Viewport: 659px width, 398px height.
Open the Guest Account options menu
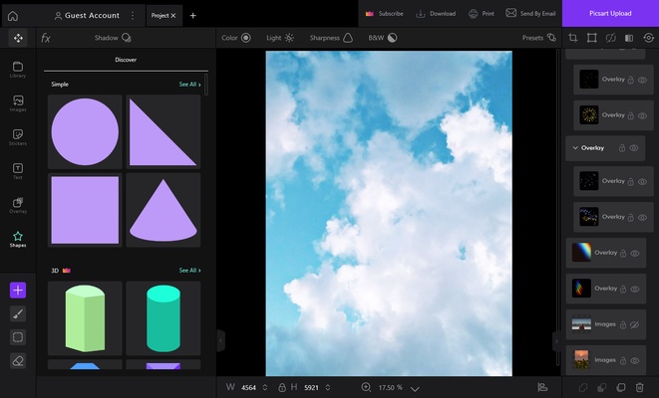point(133,16)
